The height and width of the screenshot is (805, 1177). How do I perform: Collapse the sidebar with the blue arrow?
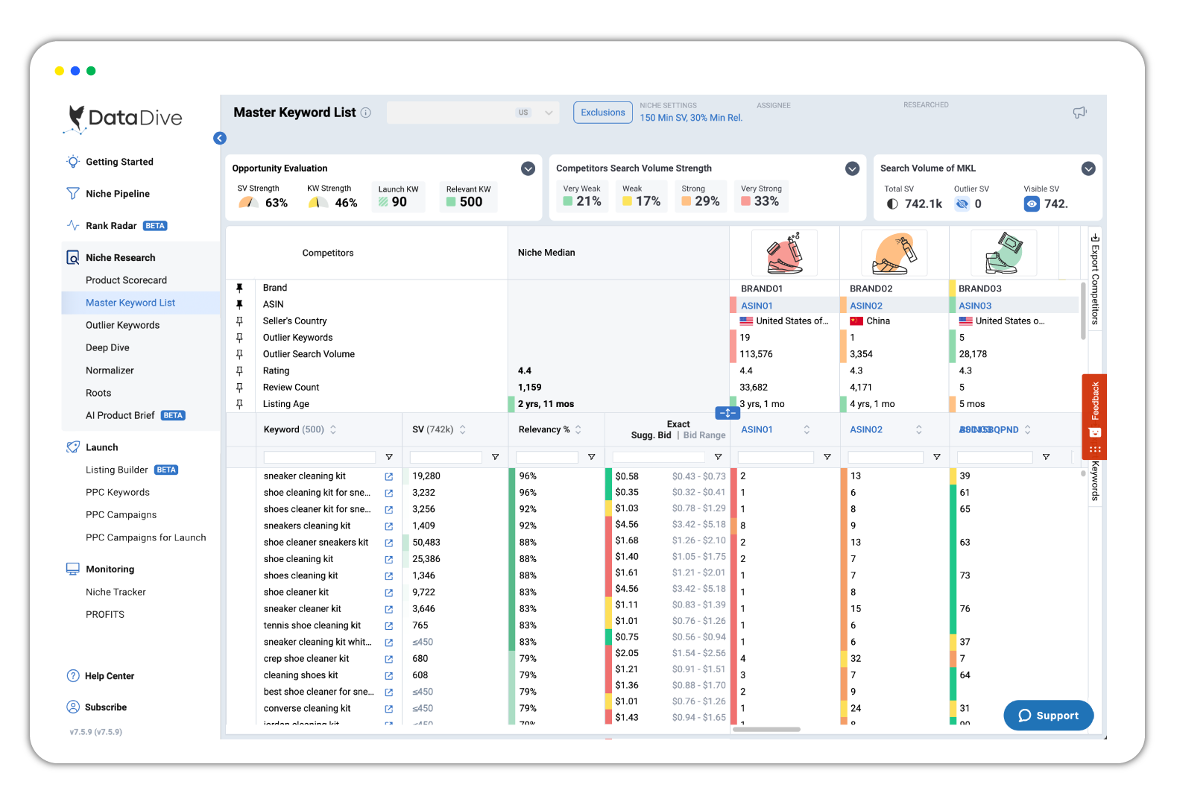tap(219, 138)
